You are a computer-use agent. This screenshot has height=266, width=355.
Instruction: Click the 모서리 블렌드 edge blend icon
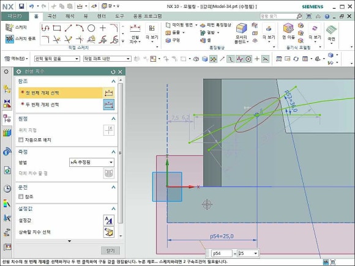pos(241,29)
